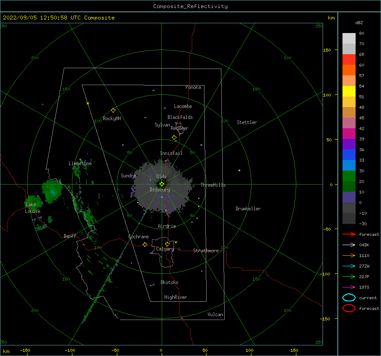Screen dimensions: 381x356
Task: Click the Ponoka label
Action: (x=193, y=87)
